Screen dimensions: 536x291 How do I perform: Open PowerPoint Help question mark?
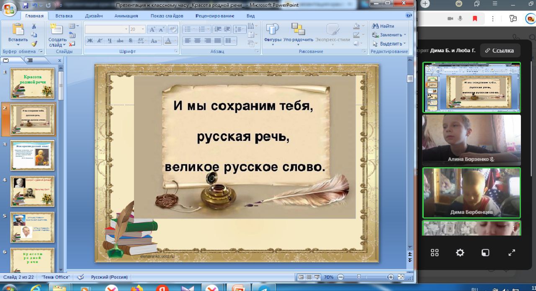[409, 15]
